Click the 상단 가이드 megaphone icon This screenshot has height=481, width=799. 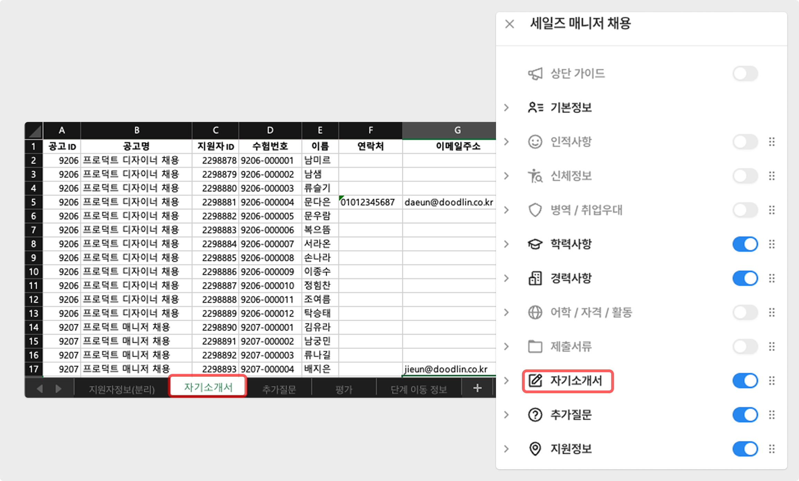535,74
